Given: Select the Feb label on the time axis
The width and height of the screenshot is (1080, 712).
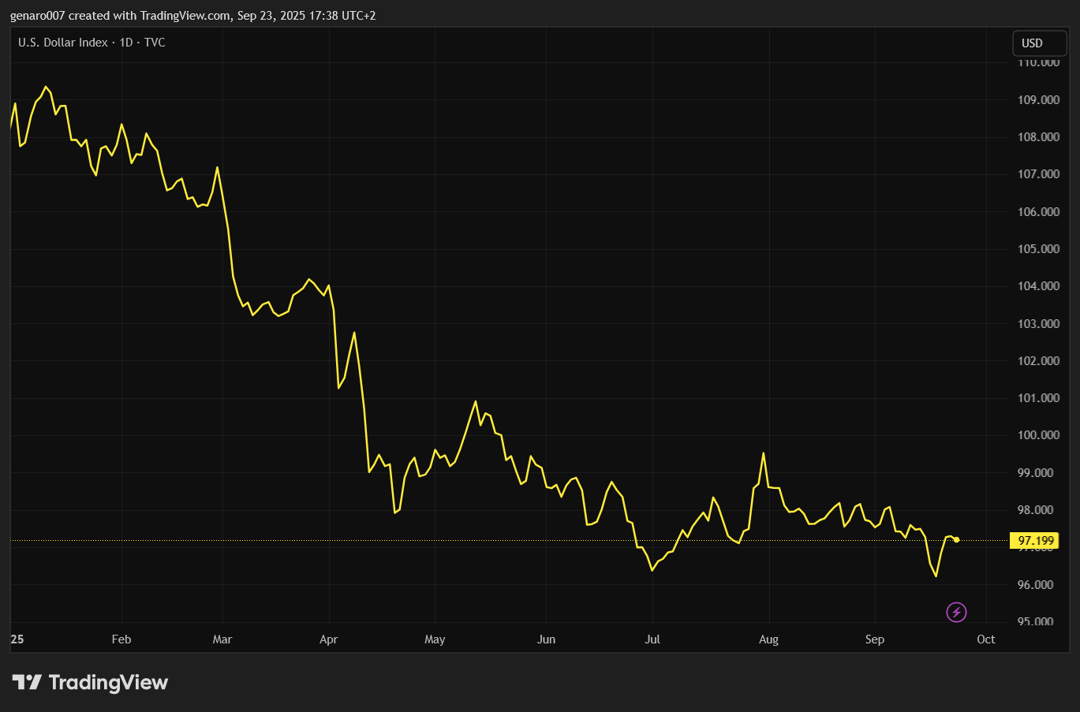Looking at the screenshot, I should point(121,639).
